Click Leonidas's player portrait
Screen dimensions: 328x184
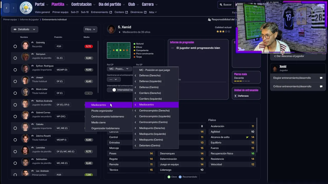(x=25, y=150)
